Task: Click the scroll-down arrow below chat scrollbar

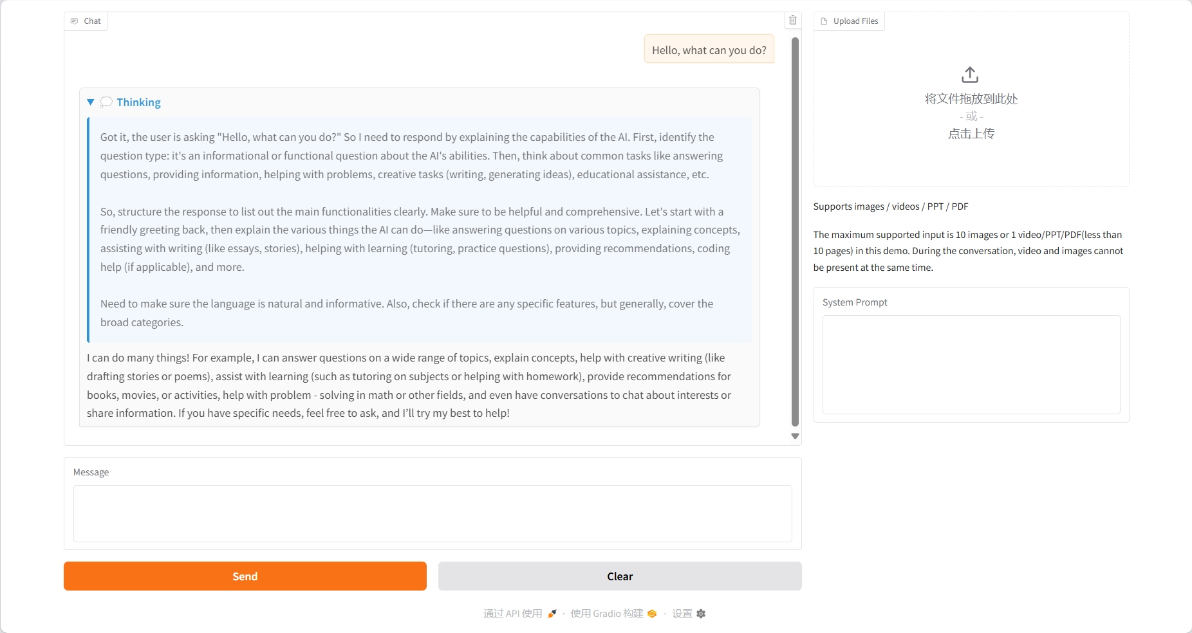Action: (795, 436)
